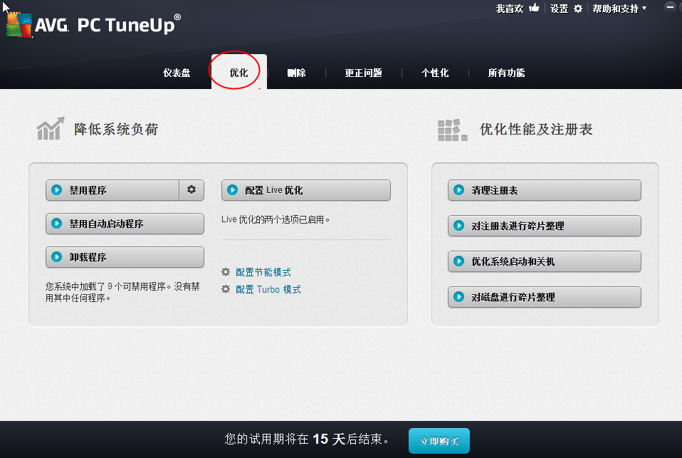The image size is (682, 458).
Task: Click play icon on 优化系统启动和关机
Action: pyautogui.click(x=459, y=261)
